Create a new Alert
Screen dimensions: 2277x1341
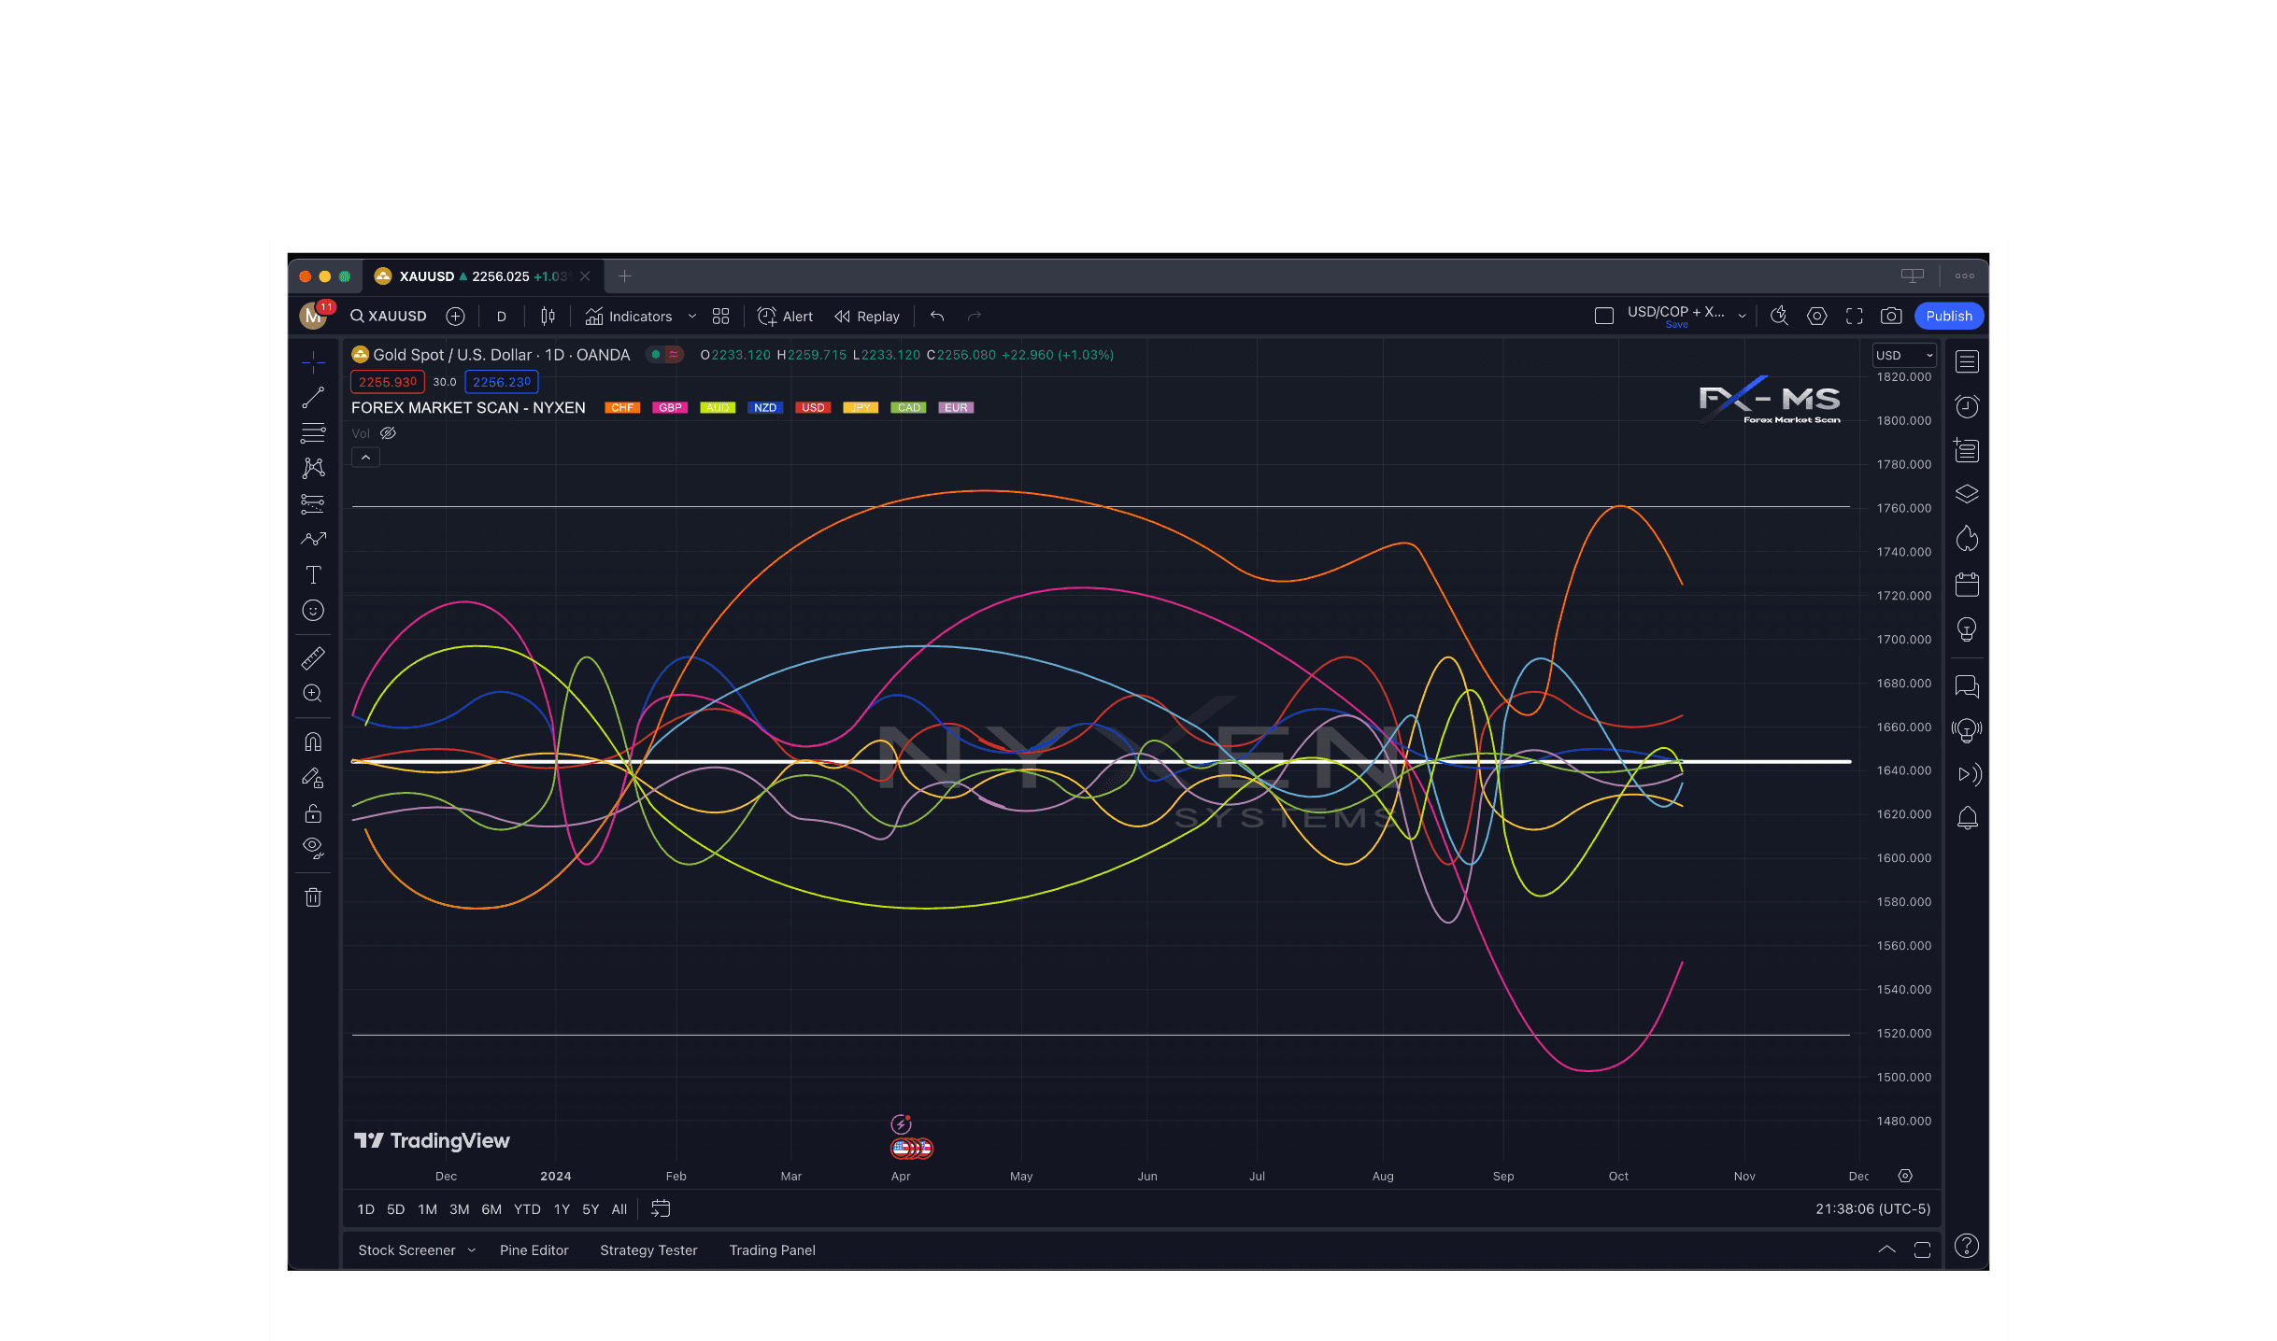click(x=785, y=317)
